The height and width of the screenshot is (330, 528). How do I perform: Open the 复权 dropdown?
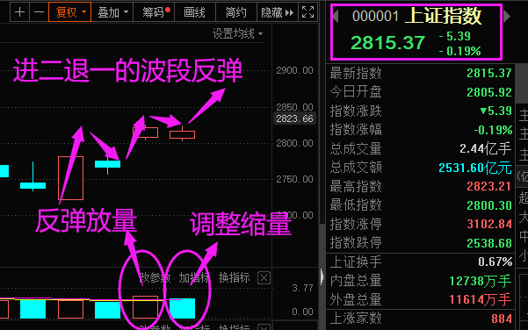point(70,12)
